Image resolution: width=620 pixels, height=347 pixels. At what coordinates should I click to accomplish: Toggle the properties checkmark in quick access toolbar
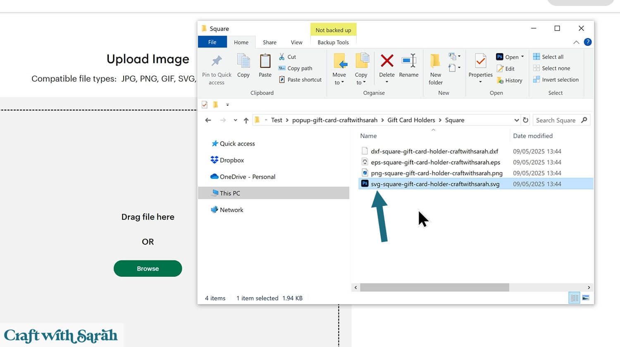pos(205,105)
